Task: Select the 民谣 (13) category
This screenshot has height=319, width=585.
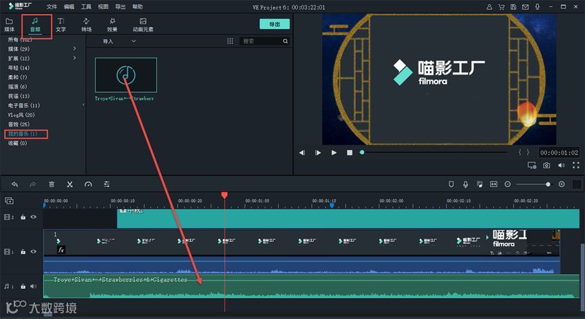Action: click(x=19, y=96)
